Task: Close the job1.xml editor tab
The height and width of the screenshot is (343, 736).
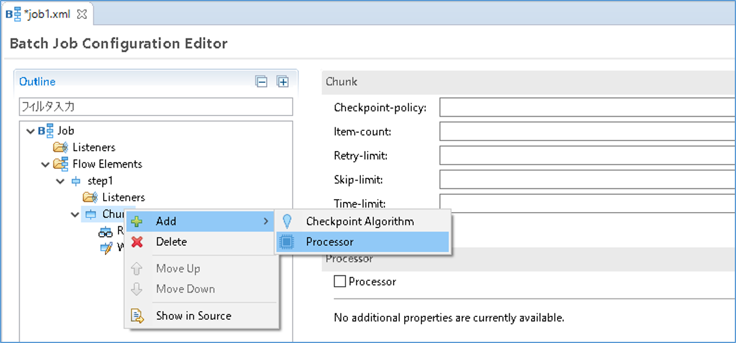Action: click(x=82, y=15)
